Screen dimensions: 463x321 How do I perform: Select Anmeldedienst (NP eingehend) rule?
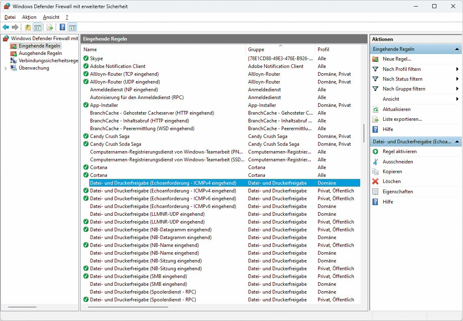(221, 90)
